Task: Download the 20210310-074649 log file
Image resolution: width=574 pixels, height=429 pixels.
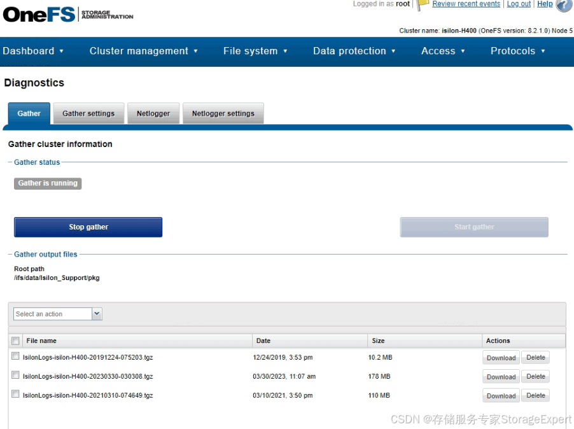Action: pos(501,396)
